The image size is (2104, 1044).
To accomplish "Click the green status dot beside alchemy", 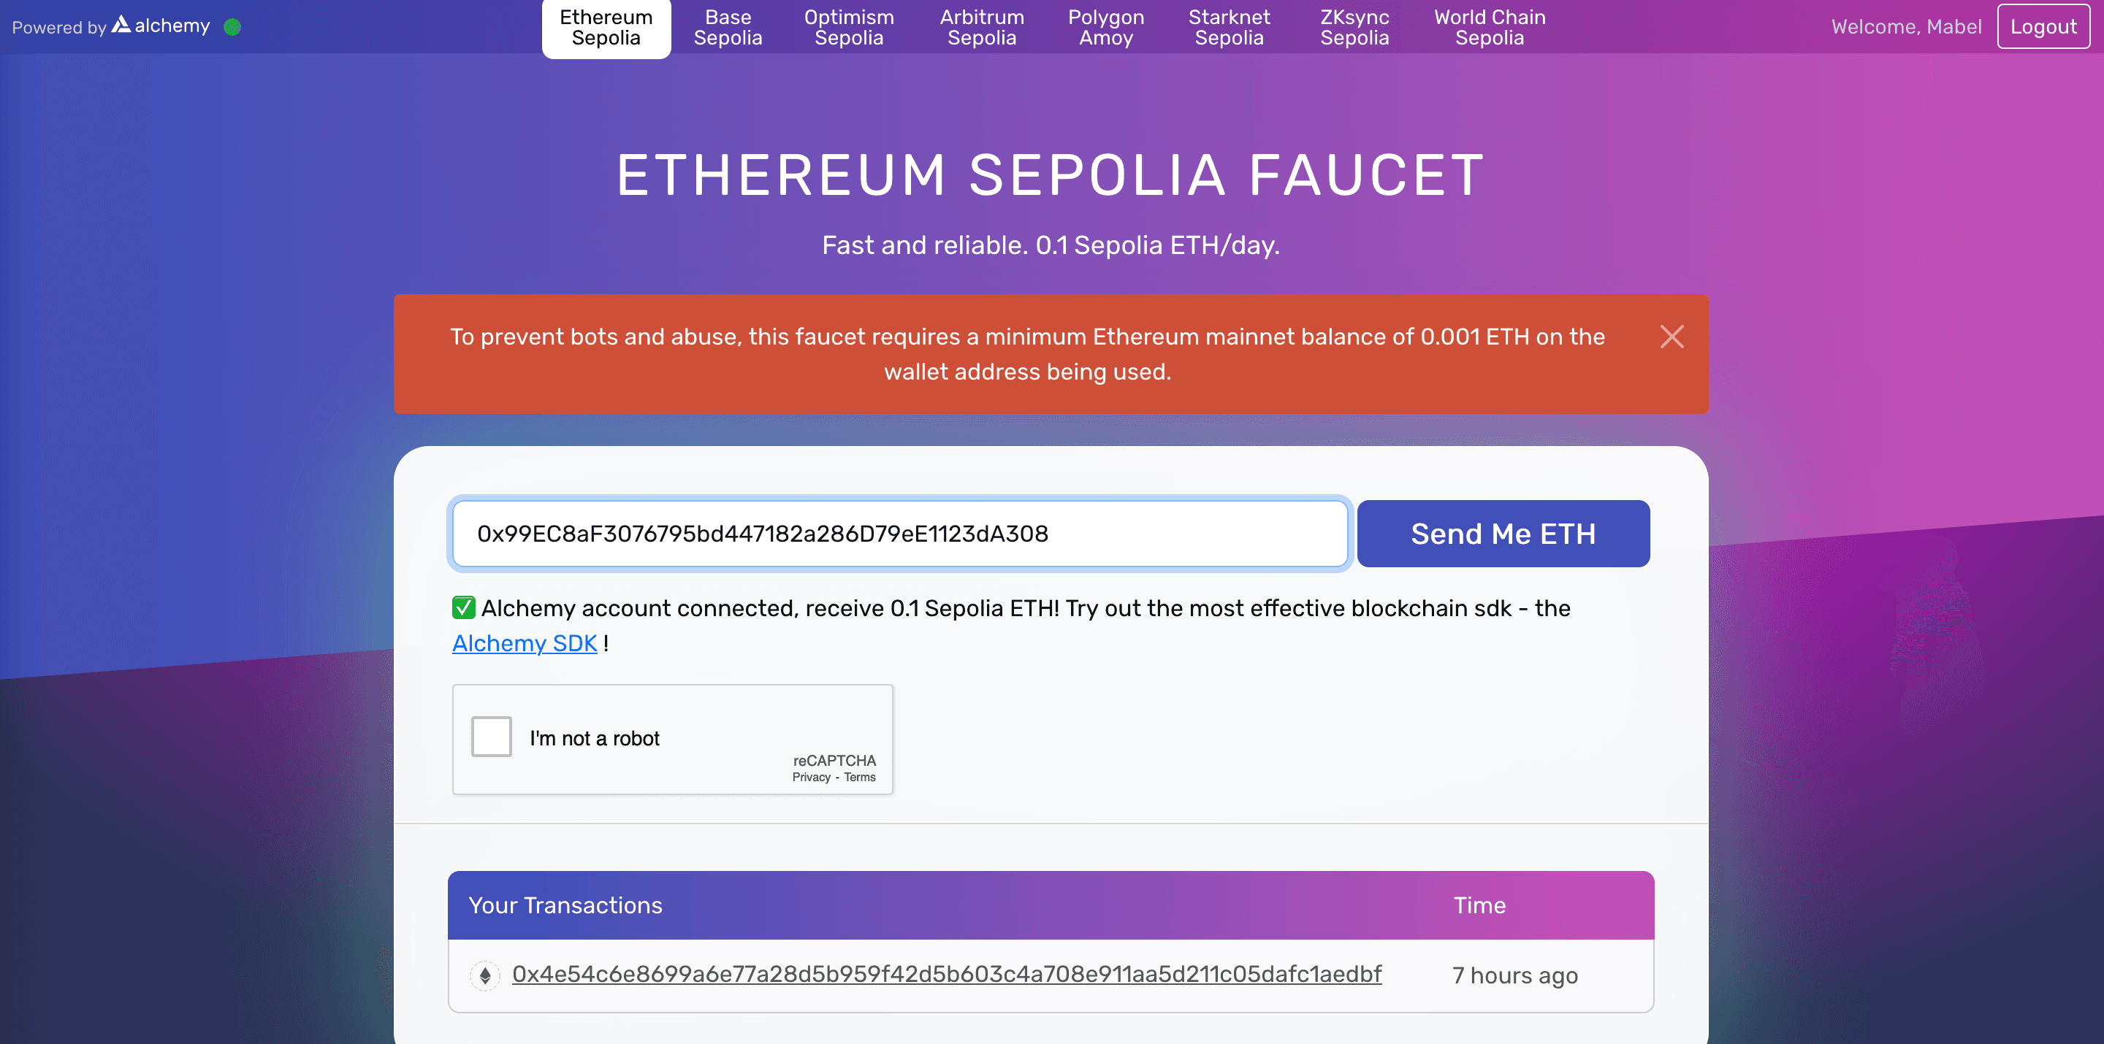I will coord(233,27).
